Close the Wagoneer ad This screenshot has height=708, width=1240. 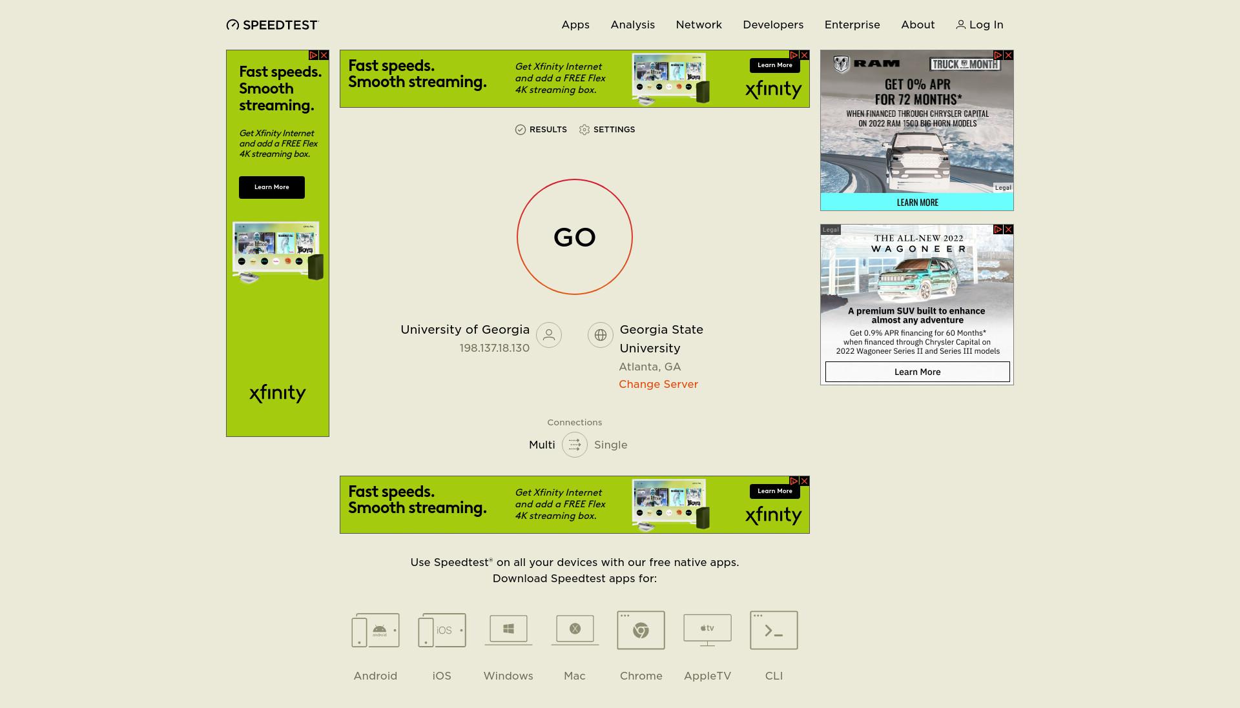tap(1008, 230)
